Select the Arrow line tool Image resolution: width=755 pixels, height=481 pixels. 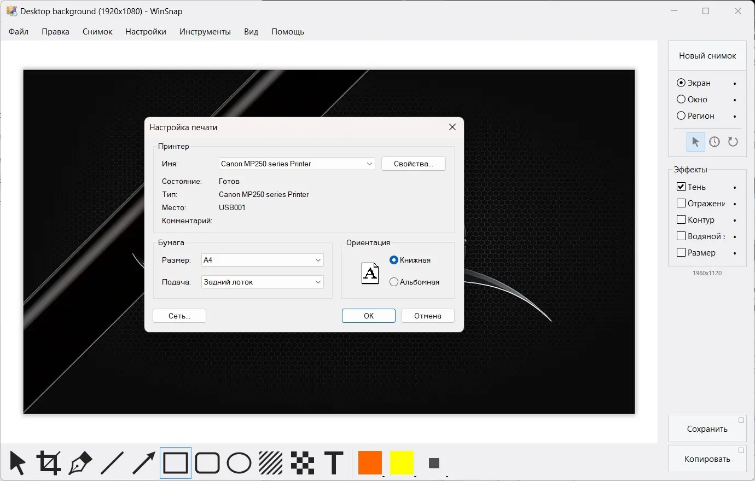click(x=144, y=463)
